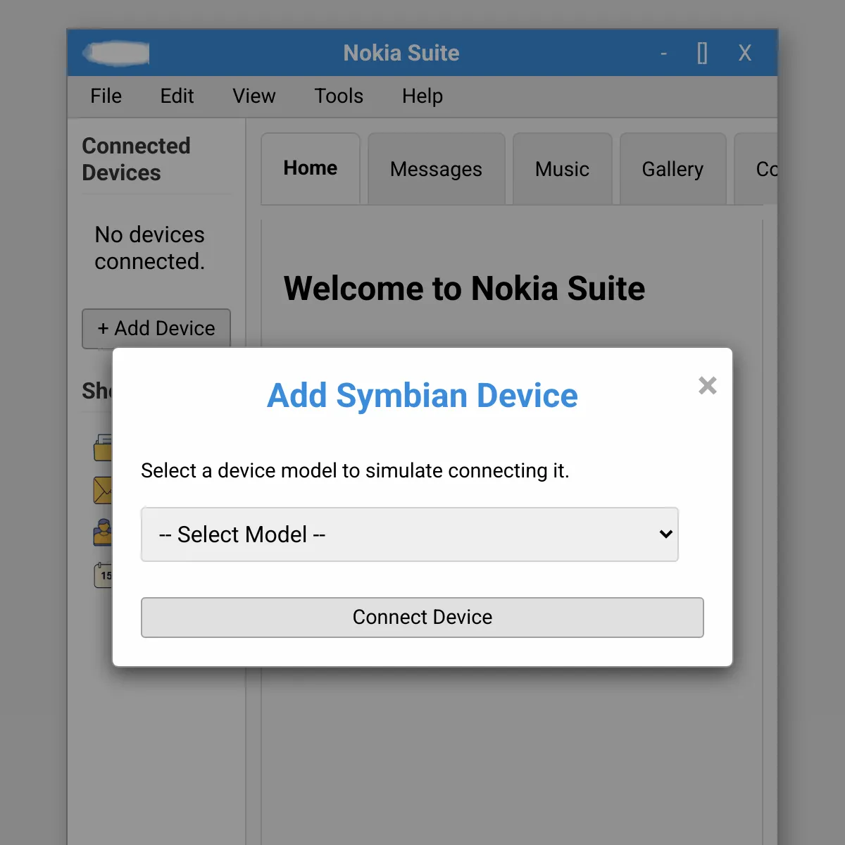Viewport: 845px width, 845px height.
Task: Open the Select Model dropdown
Action: point(410,534)
